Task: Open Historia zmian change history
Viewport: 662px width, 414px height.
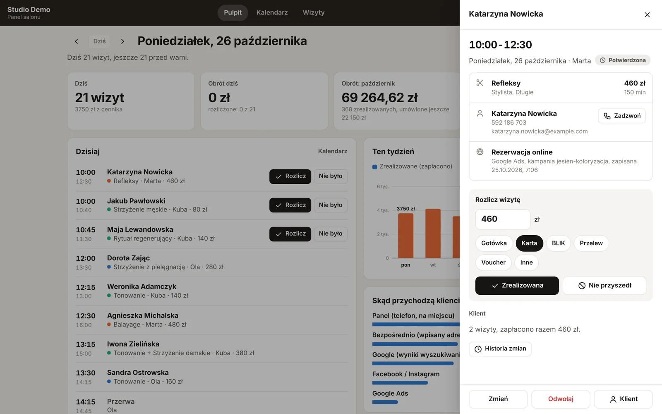Action: [500, 349]
